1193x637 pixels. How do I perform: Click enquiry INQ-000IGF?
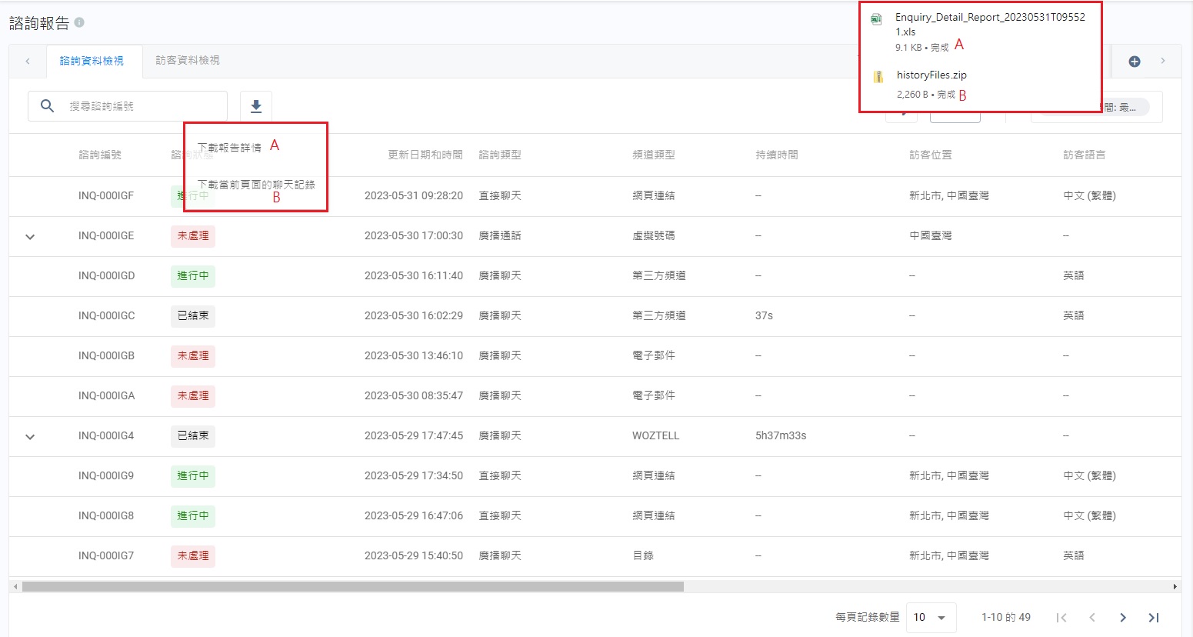(106, 195)
